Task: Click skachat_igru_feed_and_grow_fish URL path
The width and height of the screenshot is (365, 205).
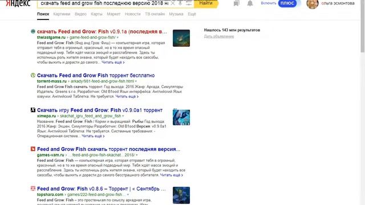Action: point(91,116)
